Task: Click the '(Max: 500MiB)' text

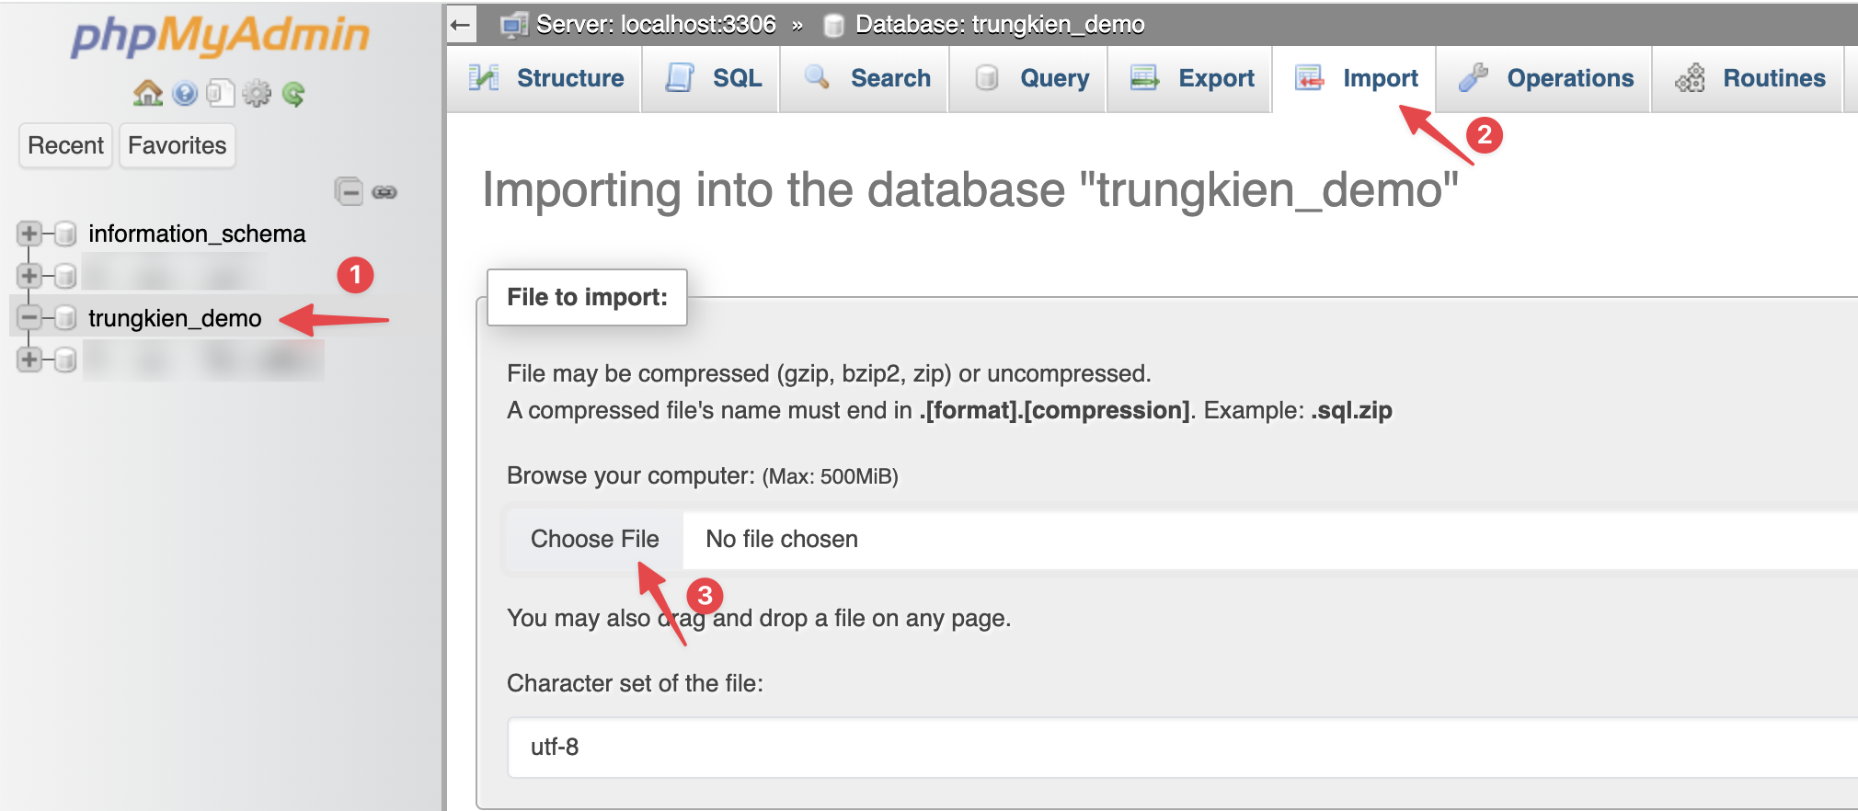Action: [x=830, y=476]
